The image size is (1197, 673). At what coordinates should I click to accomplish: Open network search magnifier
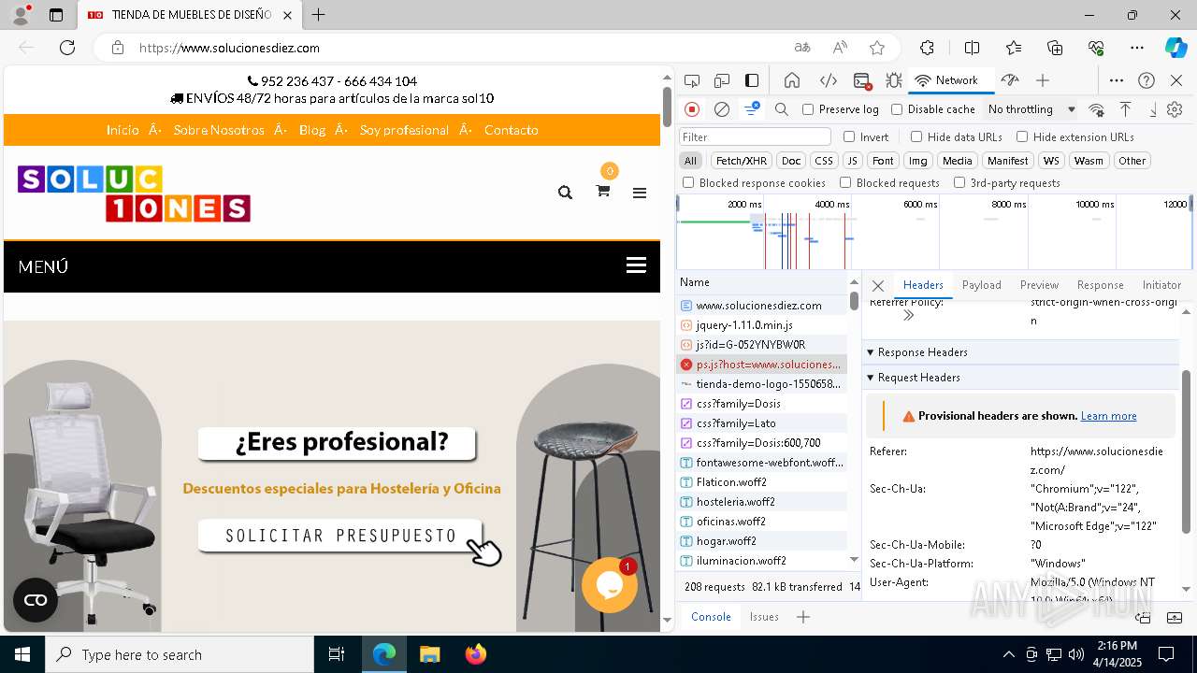(x=782, y=109)
